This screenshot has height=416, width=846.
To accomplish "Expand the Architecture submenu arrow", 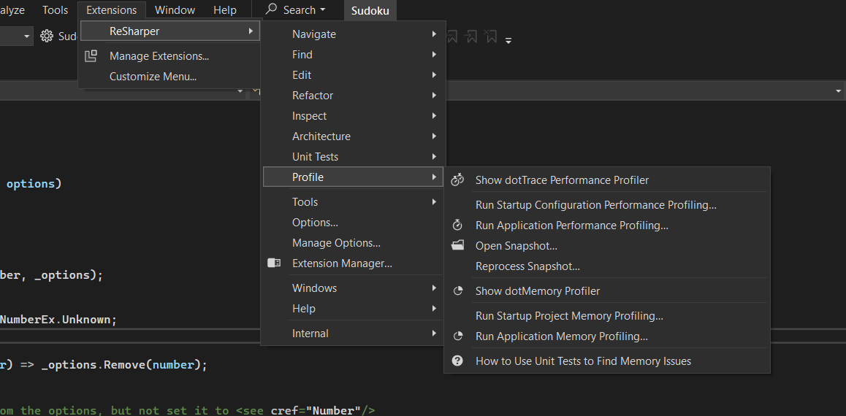I will pos(434,136).
